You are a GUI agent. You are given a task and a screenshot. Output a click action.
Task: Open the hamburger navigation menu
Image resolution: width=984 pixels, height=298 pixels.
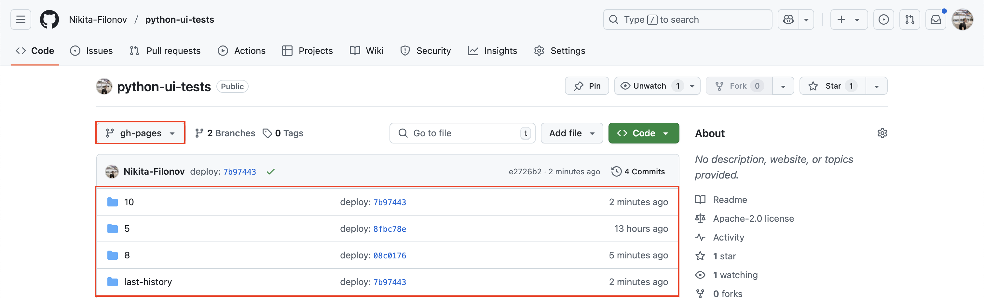pos(20,19)
